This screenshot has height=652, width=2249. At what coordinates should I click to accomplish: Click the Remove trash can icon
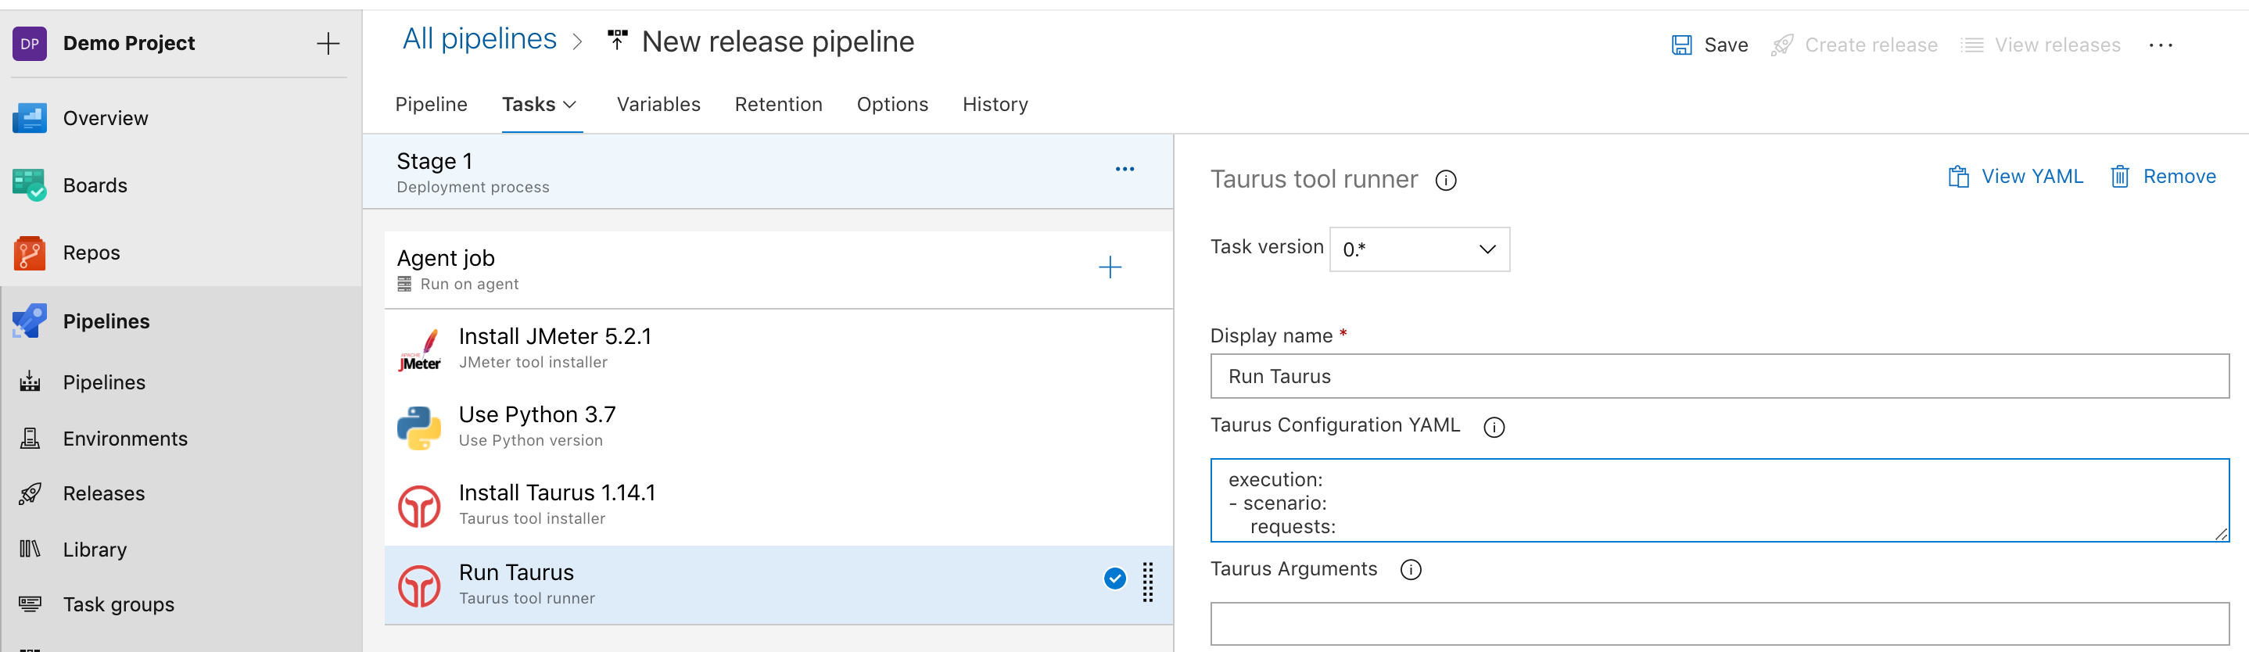click(2120, 177)
